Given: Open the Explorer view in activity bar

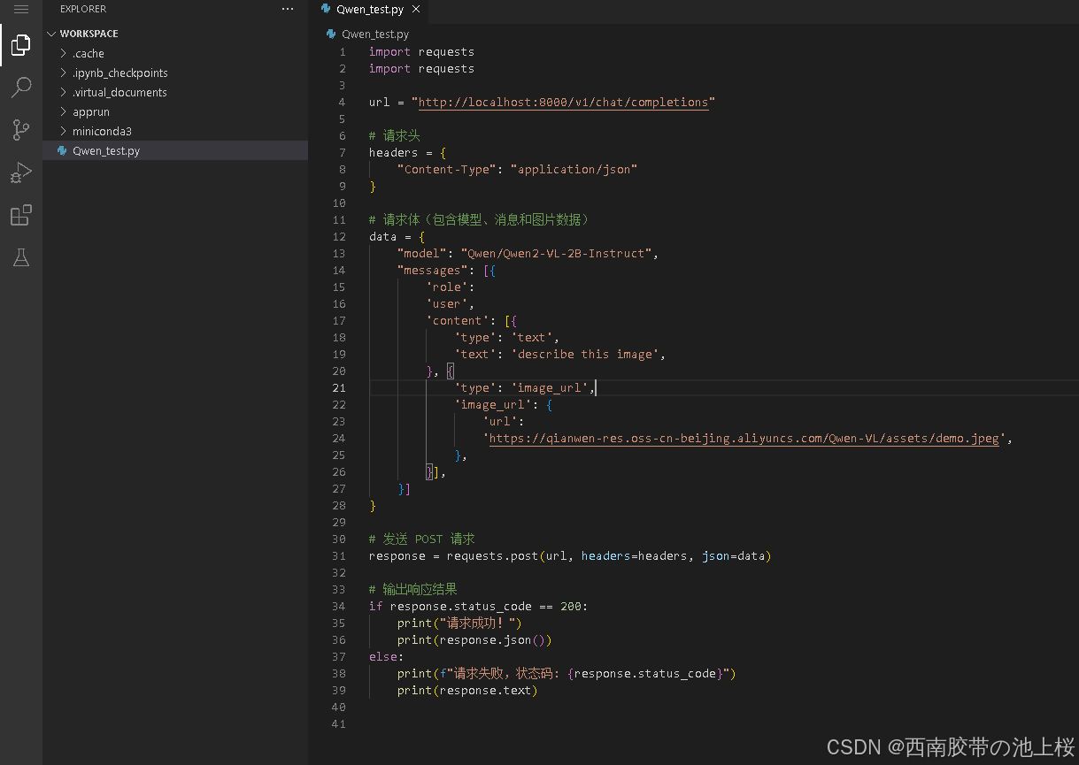Looking at the screenshot, I should click(x=21, y=45).
